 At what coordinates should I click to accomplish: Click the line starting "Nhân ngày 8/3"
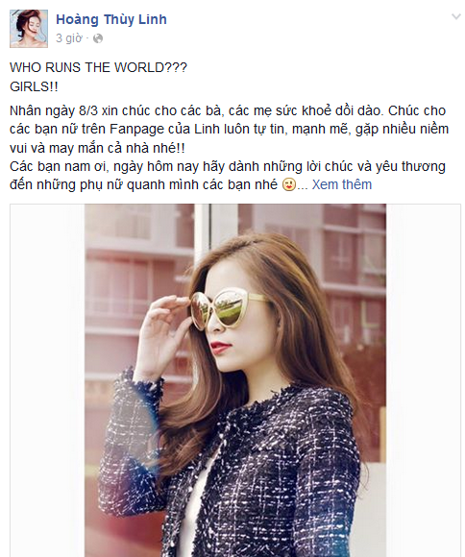[x=228, y=110]
